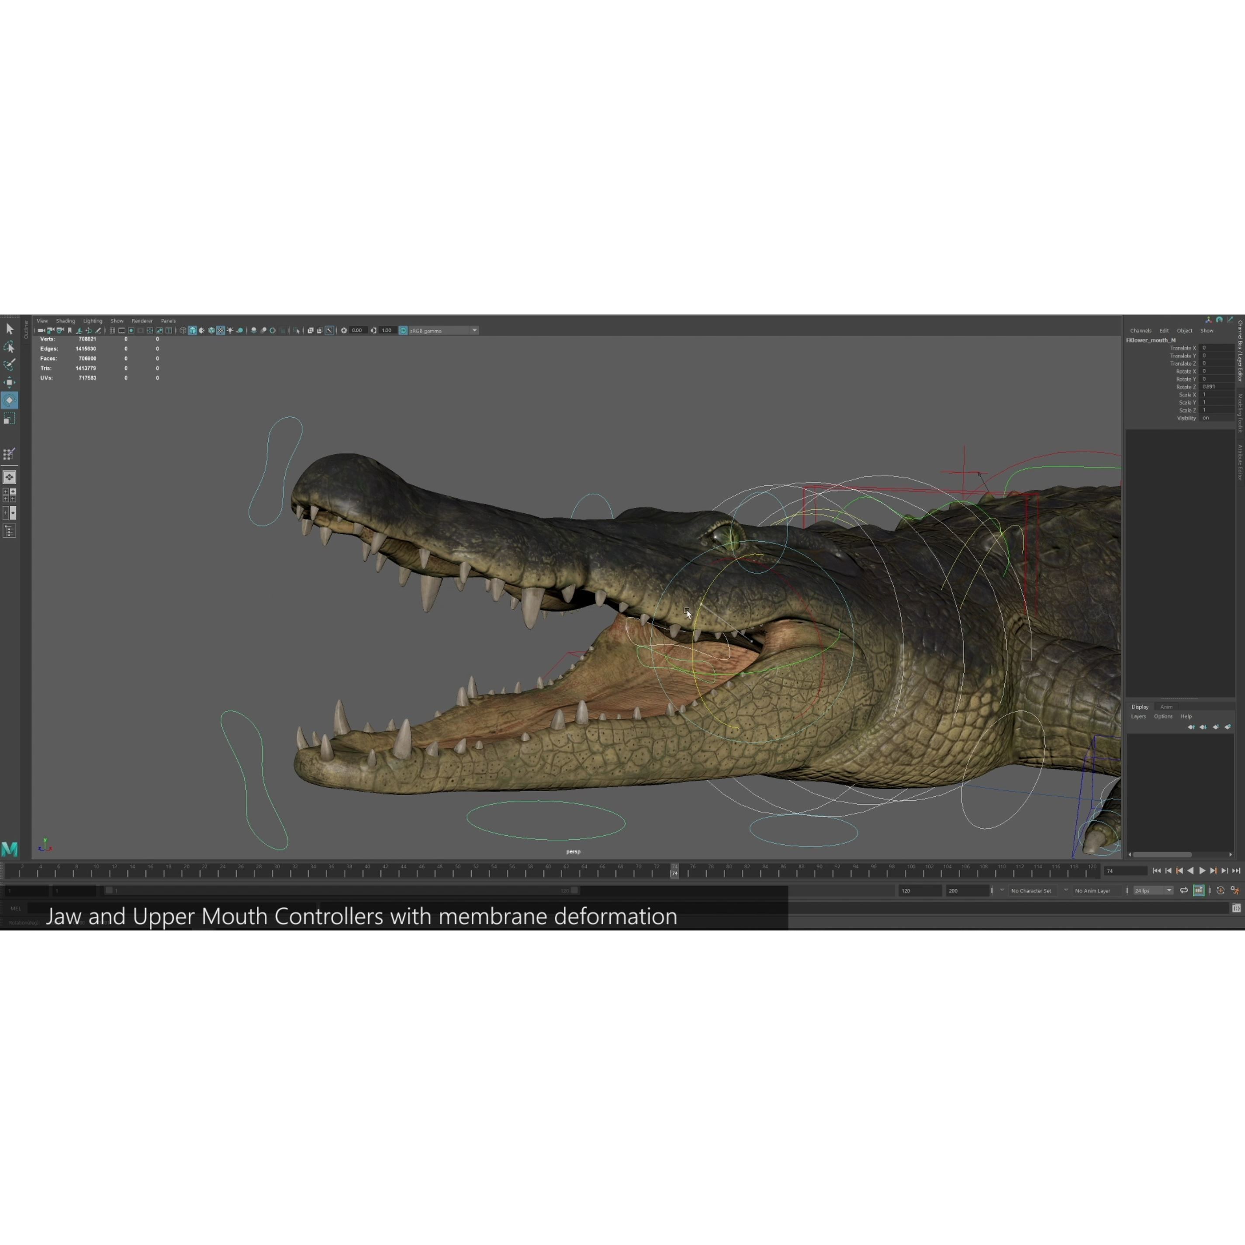Open the Lighting panel menu
The width and height of the screenshot is (1245, 1245).
tap(92, 321)
